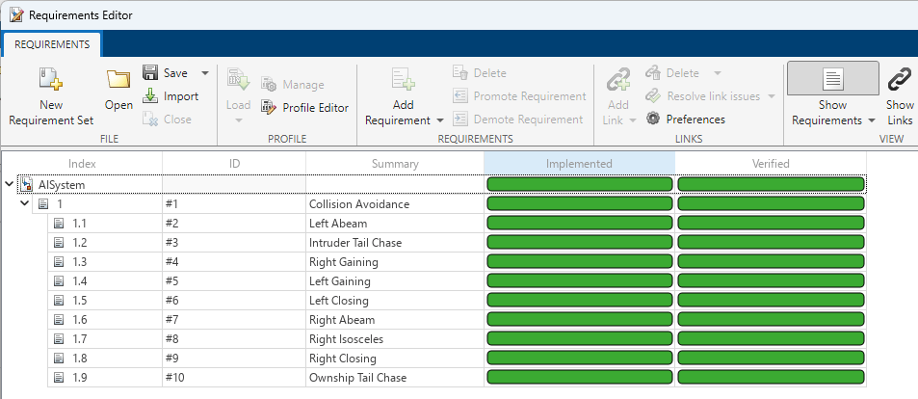Click requirement icon for index 1.5
Screen dimensions: 918x399
pyautogui.click(x=59, y=301)
